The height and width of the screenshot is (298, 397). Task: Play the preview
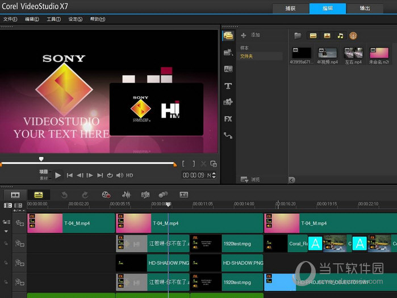[58, 175]
